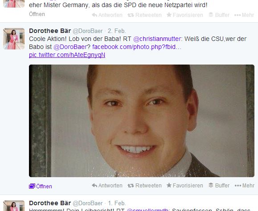Click Dorothee Bär avatar on 2. Feb. tweet

click(x=14, y=39)
